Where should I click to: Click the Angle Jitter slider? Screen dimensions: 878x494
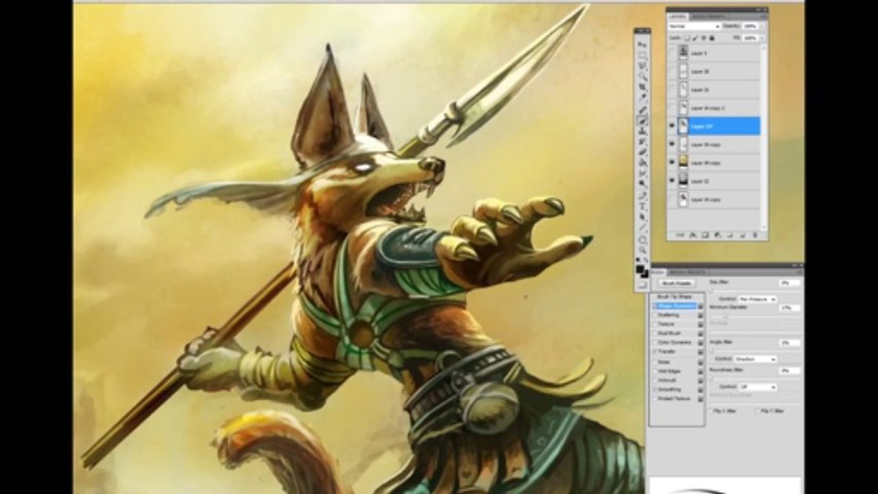(754, 350)
